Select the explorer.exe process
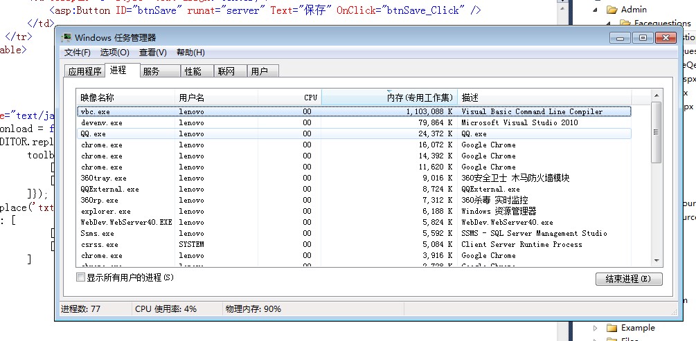Viewport: 696px width, 341px height. [x=354, y=212]
